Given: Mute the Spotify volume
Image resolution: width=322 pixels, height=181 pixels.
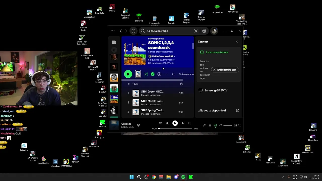Looking at the screenshot, I should coord(221,125).
